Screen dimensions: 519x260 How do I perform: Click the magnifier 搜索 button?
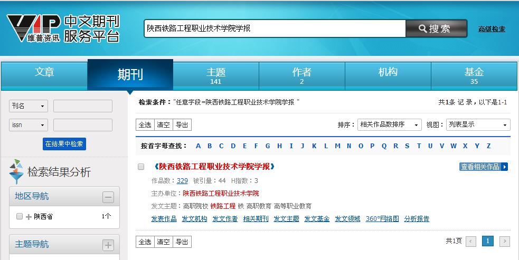(436, 28)
